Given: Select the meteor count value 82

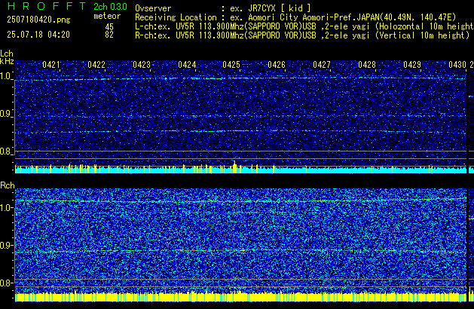Looking at the screenshot, I should pyautogui.click(x=109, y=35).
